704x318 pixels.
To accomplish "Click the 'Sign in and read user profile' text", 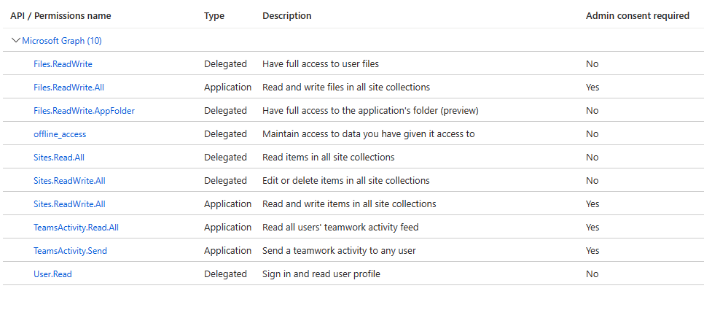I will (x=321, y=274).
